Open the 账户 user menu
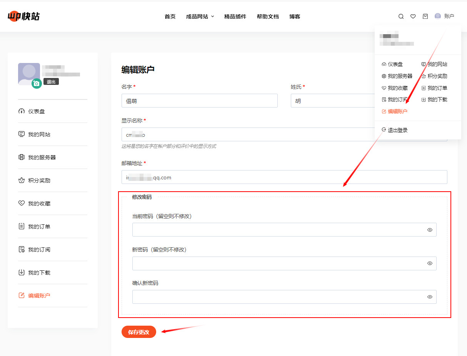Image resolution: width=467 pixels, height=356 pixels. pos(444,16)
